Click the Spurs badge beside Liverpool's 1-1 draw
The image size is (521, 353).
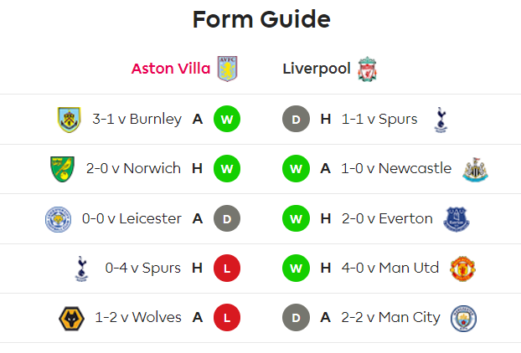coord(441,120)
